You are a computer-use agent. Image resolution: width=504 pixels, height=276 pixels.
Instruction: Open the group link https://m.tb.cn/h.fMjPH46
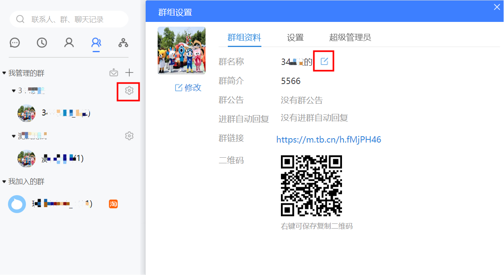click(x=329, y=139)
